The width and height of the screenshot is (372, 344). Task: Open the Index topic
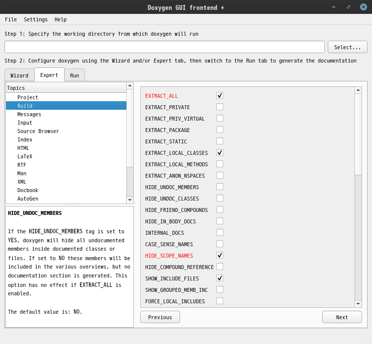point(66,139)
